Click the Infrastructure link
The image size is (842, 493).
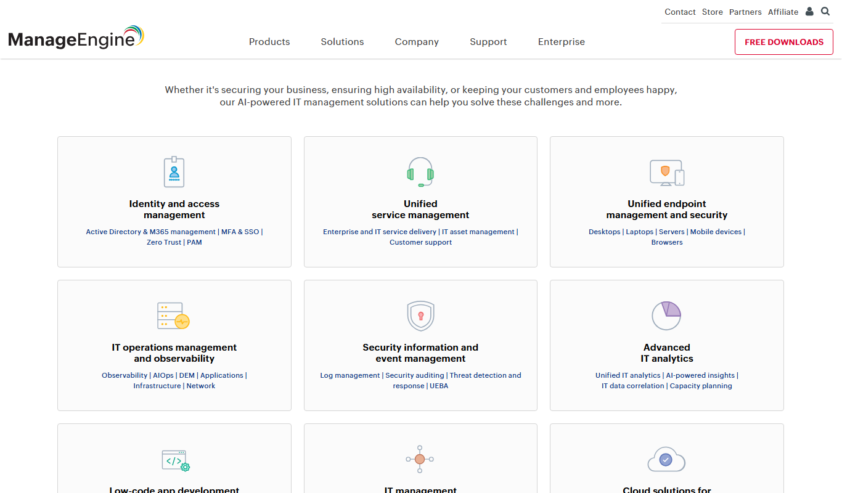(157, 386)
